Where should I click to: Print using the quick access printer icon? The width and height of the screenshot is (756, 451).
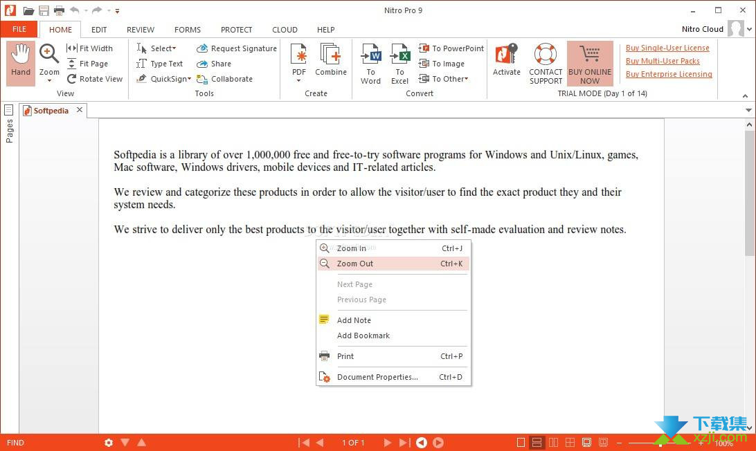[x=59, y=10]
